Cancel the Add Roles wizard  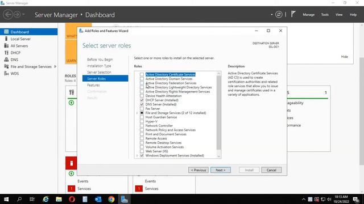tap(271, 170)
